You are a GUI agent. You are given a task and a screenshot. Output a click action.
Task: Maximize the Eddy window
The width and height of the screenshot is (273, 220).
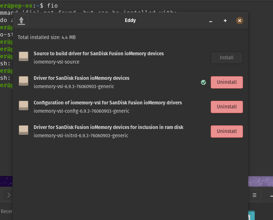(x=225, y=21)
